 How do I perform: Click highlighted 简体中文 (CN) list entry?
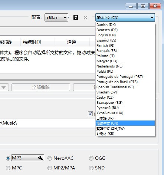[125, 123]
